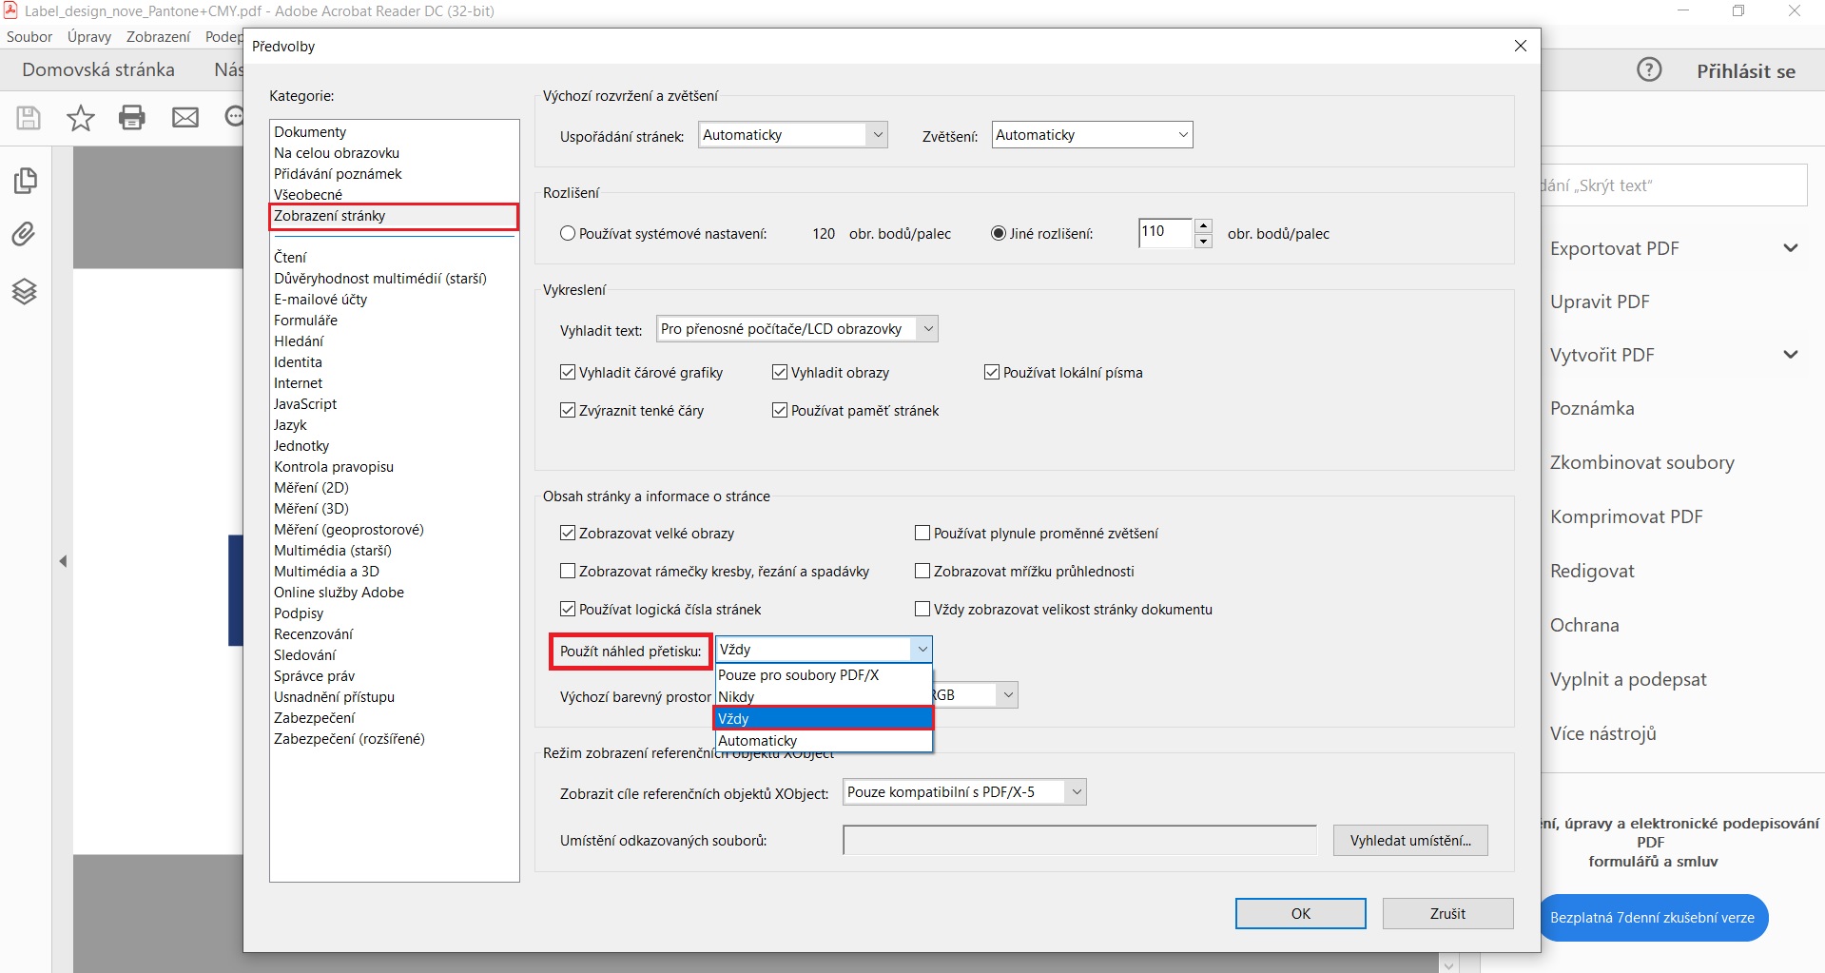This screenshot has height=973, width=1825.
Task: Select 'Všeobecné' category
Action: click(308, 195)
